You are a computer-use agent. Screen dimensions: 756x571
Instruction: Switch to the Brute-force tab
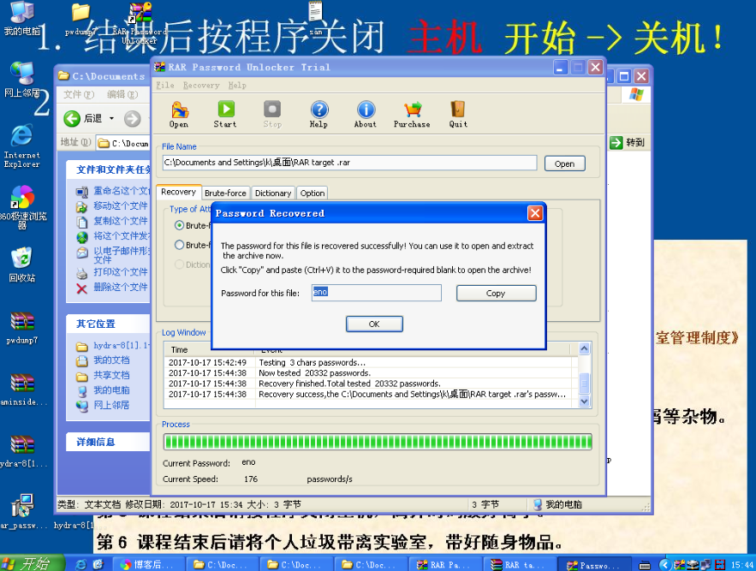[225, 193]
